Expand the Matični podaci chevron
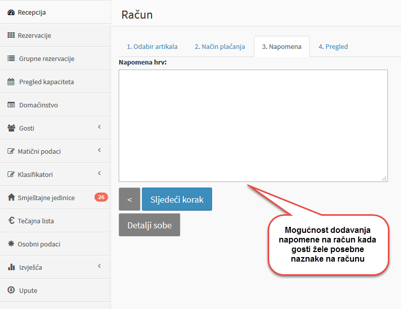This screenshot has width=401, height=309. click(99, 150)
